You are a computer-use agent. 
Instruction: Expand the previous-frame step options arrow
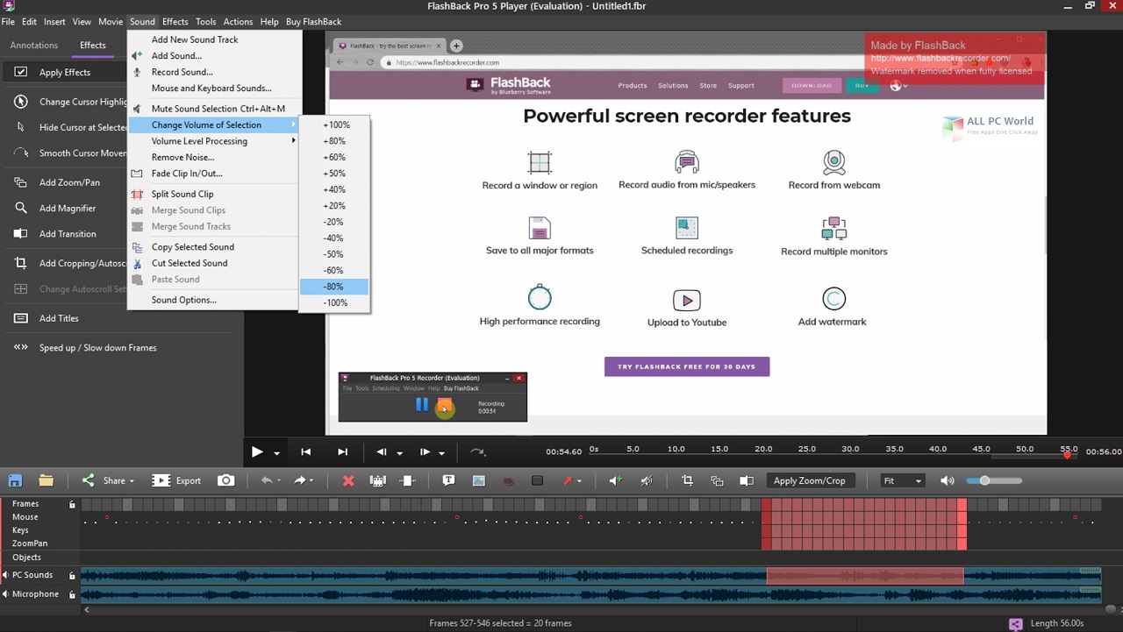coord(399,453)
